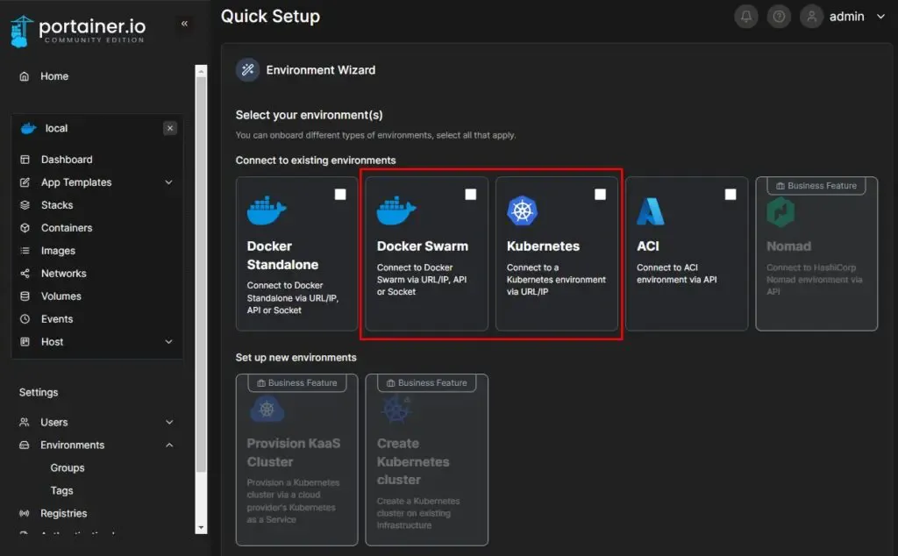Image resolution: width=898 pixels, height=556 pixels.
Task: Click the sidebar scrollbar up arrow
Action: pyautogui.click(x=201, y=71)
